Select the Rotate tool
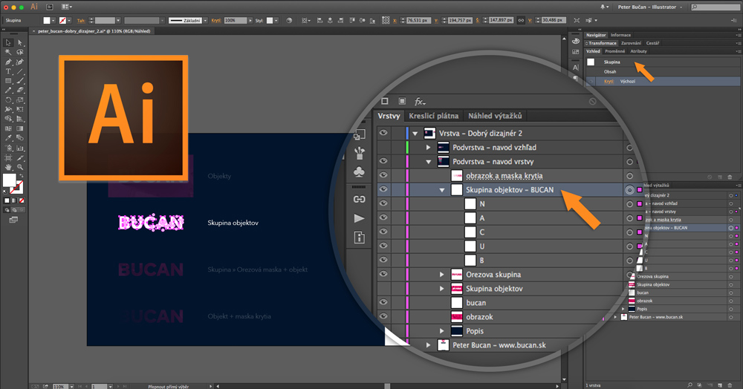Viewport: 743px width, 389px height. pos(8,100)
